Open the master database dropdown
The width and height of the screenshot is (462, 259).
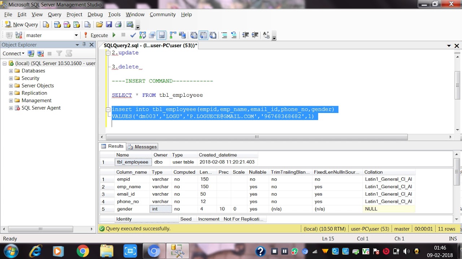[x=76, y=35]
